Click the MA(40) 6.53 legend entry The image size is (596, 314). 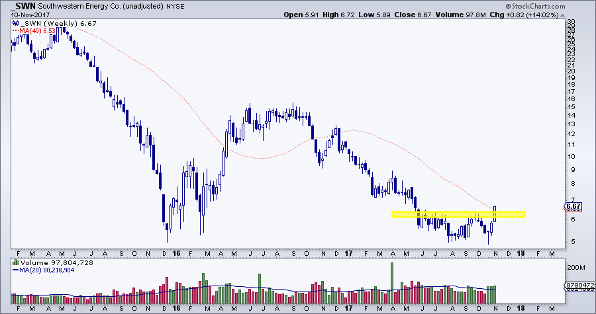tap(35, 30)
